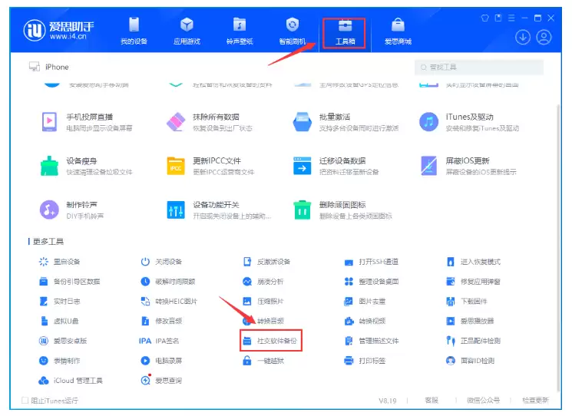Open 图片去重 duplicate photo tool
This screenshot has width=572, height=416.
click(x=365, y=301)
